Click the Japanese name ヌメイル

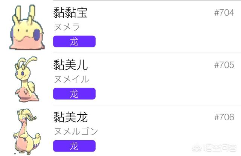[x=72, y=79]
